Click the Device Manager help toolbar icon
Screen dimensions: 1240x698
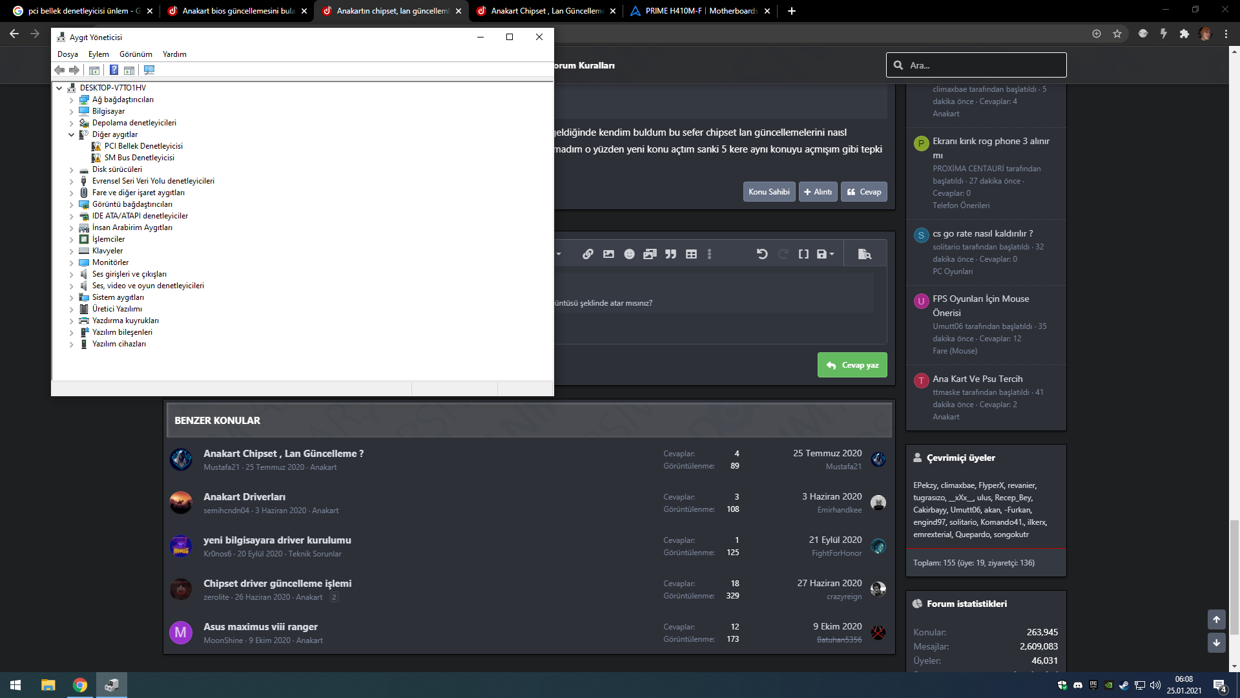(x=114, y=70)
